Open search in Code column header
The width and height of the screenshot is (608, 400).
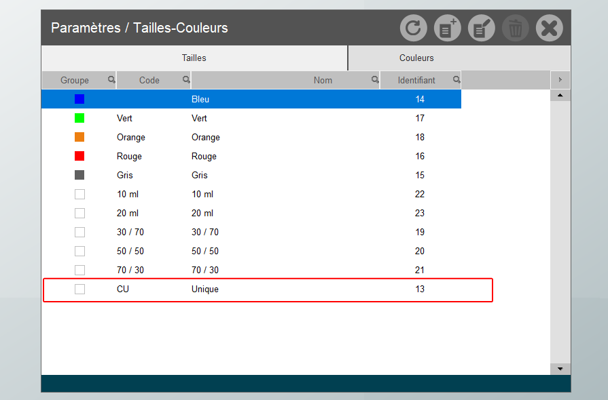tap(187, 80)
